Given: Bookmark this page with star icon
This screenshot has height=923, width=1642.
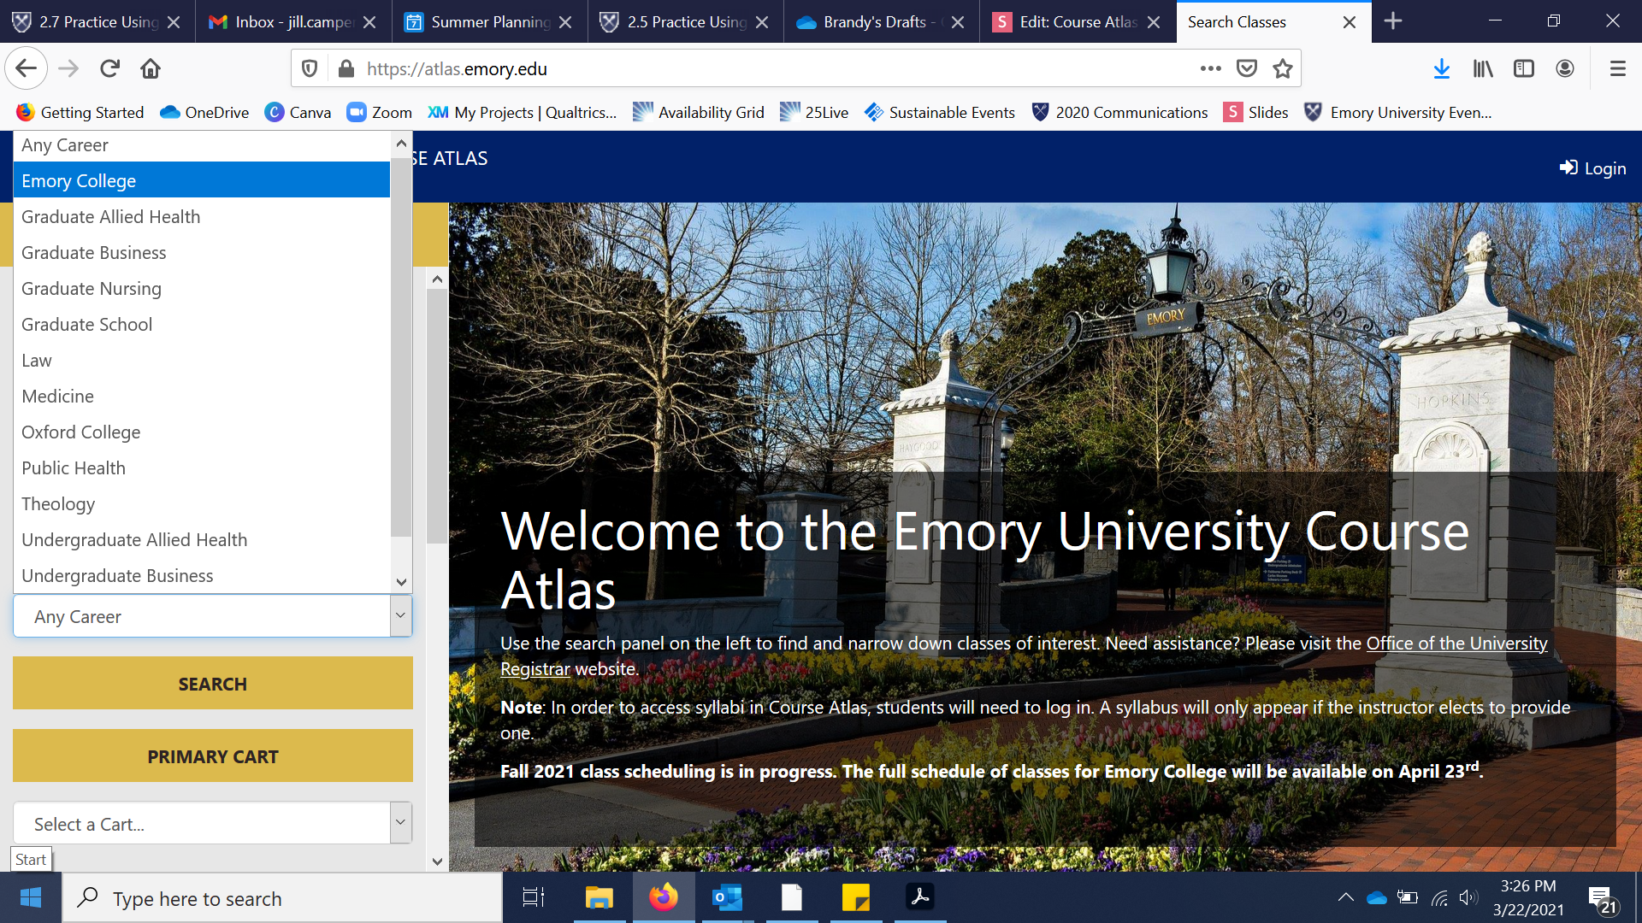Looking at the screenshot, I should pyautogui.click(x=1282, y=68).
